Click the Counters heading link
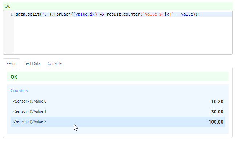The height and width of the screenshot is (141, 235). point(19,91)
